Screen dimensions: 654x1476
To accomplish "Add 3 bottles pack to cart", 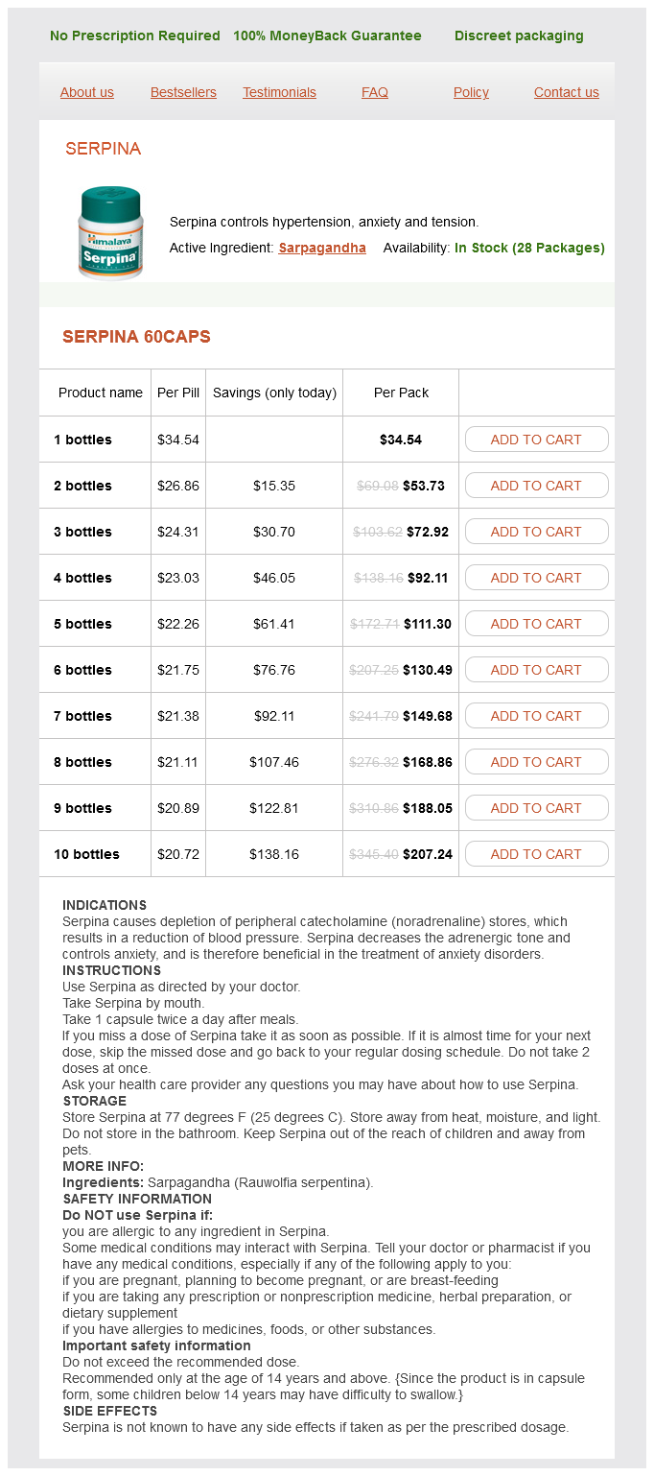I will tap(536, 532).
